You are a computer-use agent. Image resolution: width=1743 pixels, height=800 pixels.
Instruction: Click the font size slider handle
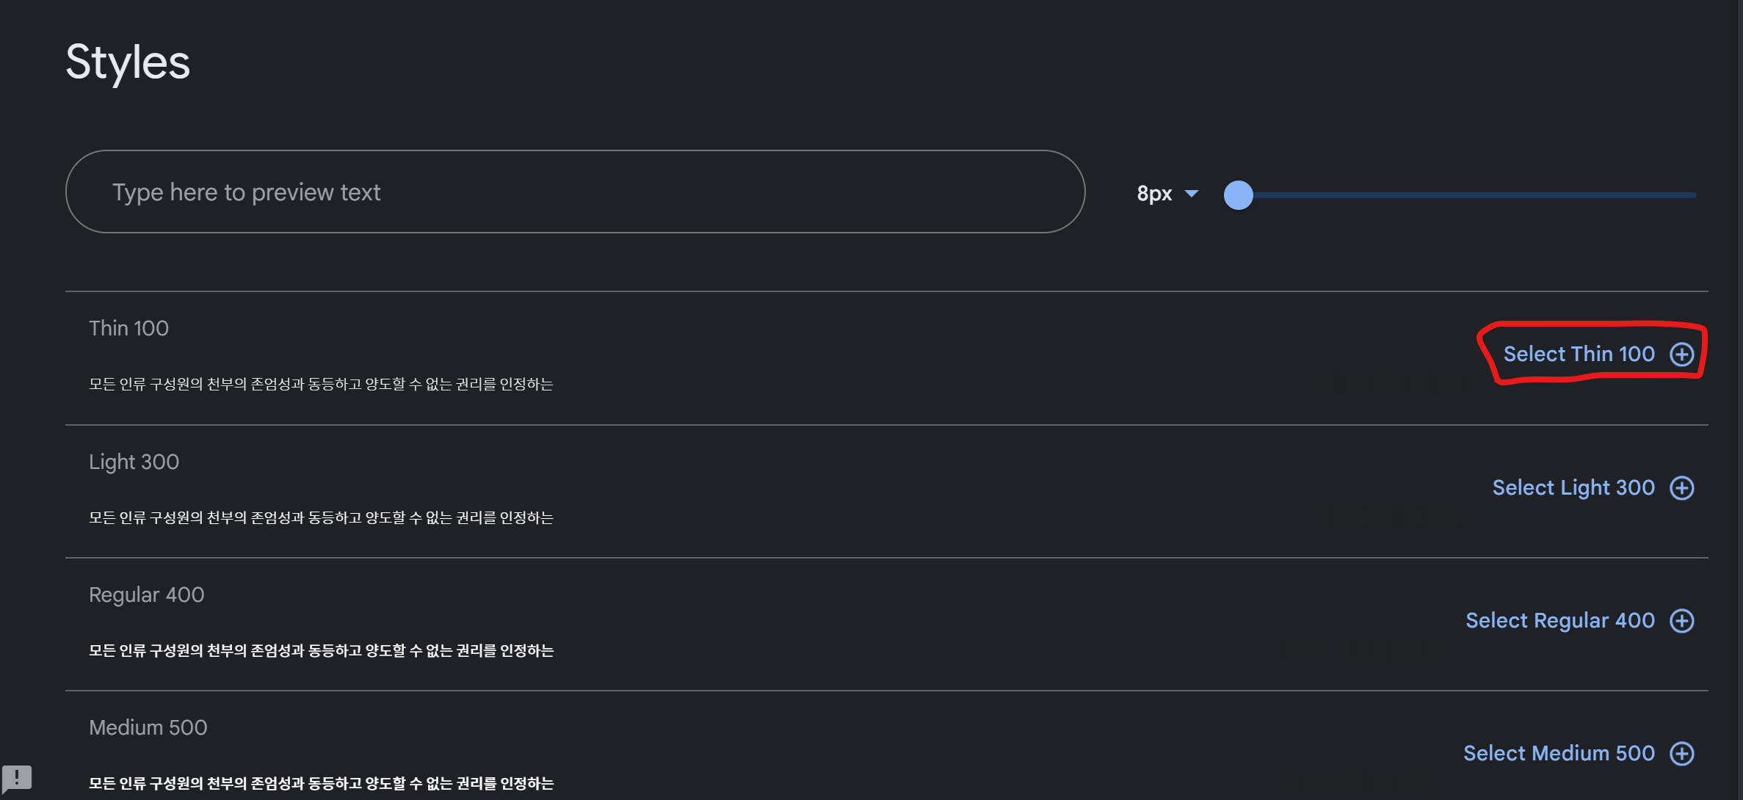[x=1238, y=195]
